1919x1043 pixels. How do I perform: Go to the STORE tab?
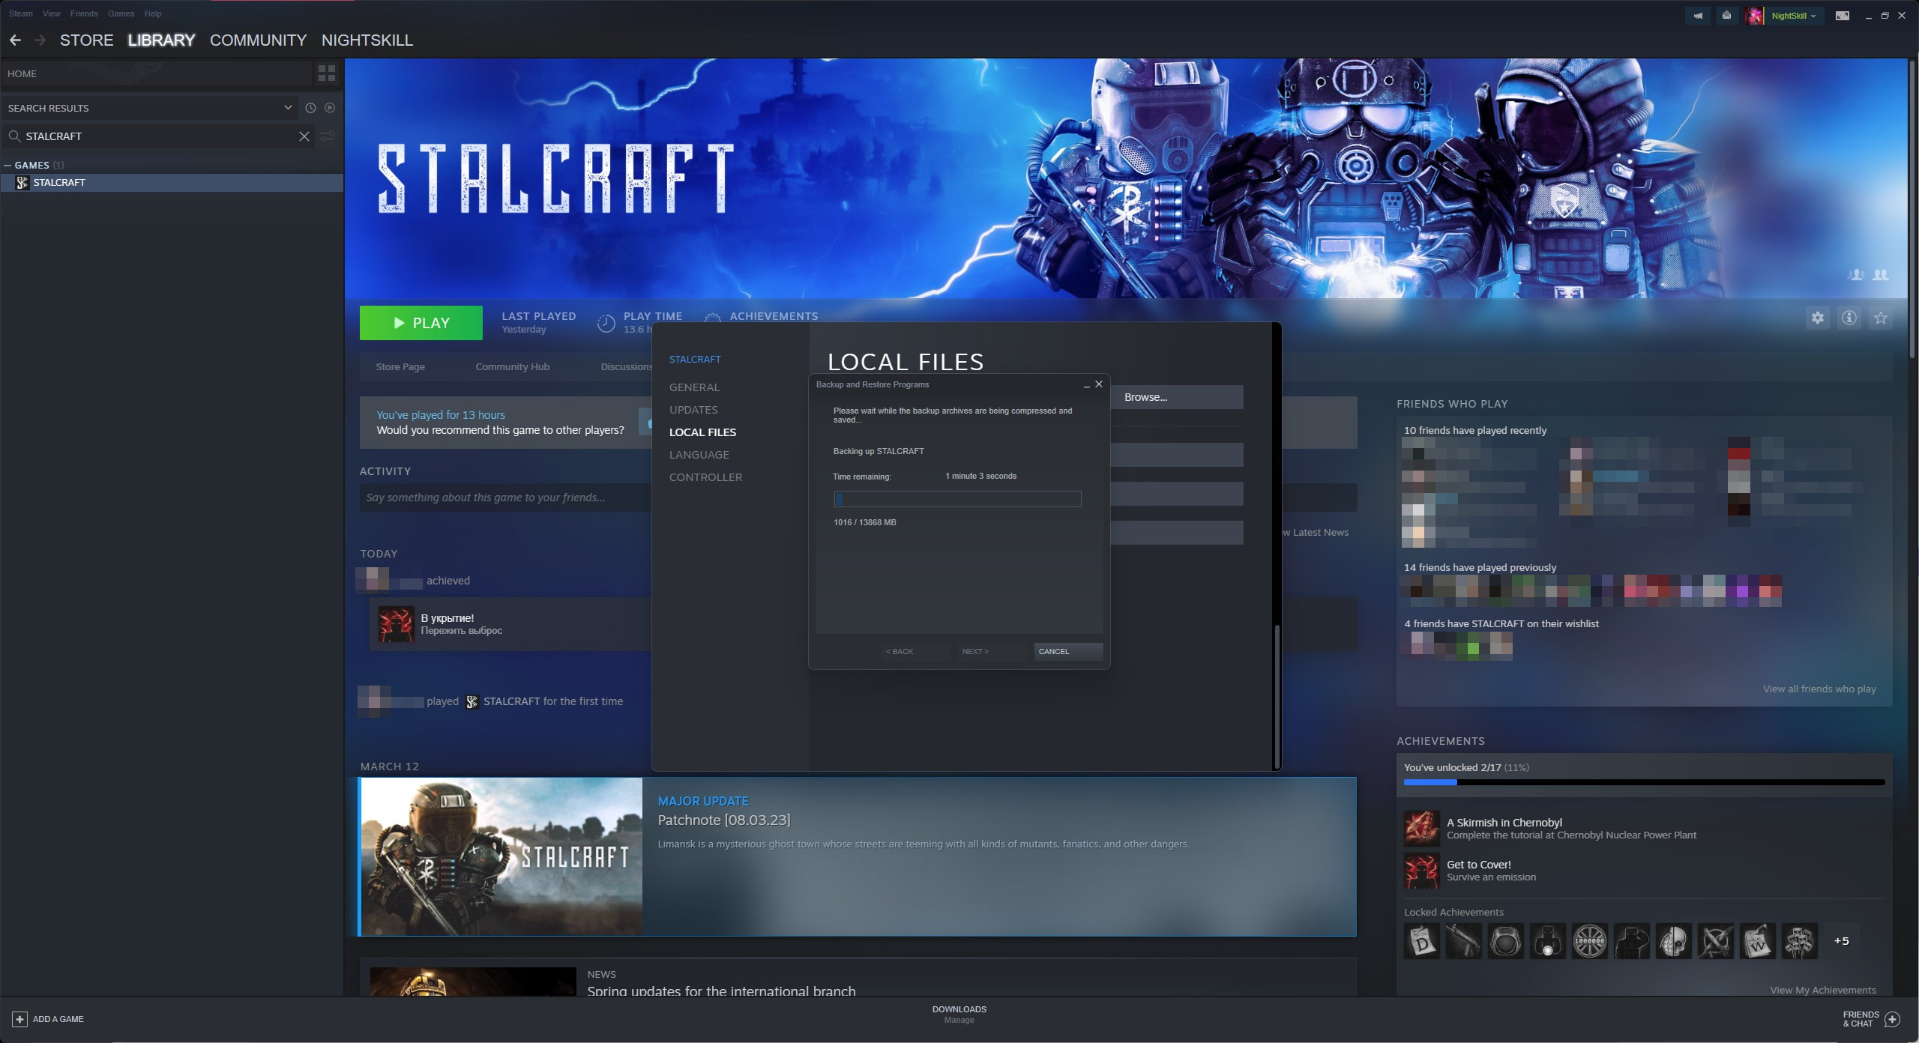86,40
